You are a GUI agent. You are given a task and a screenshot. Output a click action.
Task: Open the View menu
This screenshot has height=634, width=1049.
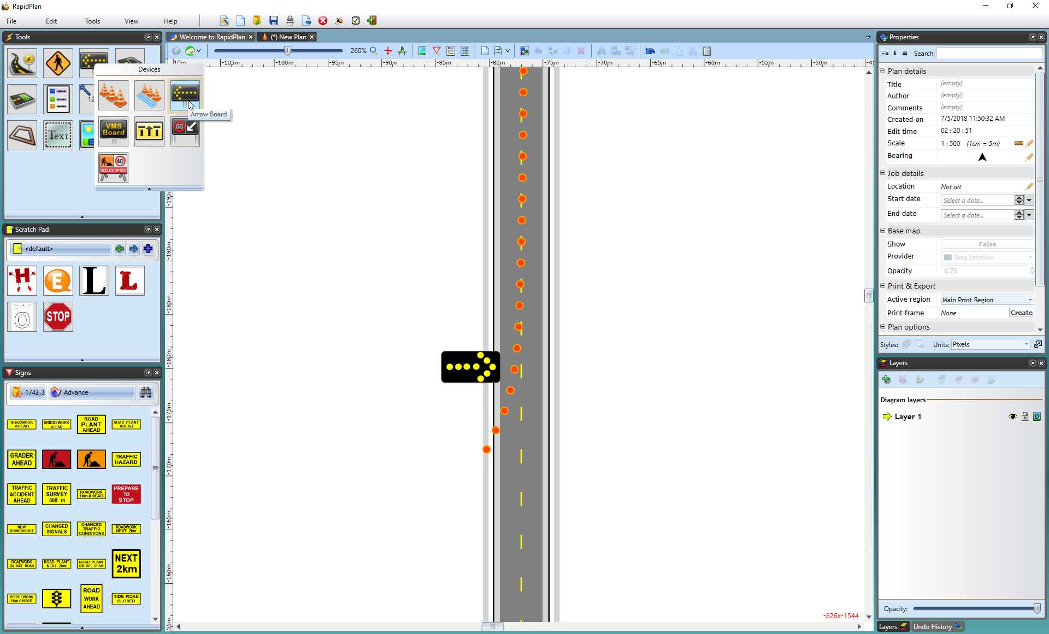[x=131, y=21]
